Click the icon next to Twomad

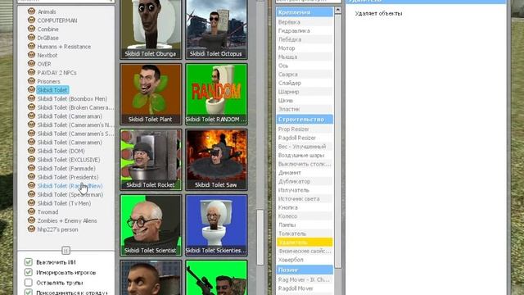[x=31, y=211]
